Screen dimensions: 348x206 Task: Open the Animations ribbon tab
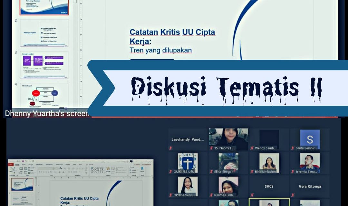49,164
